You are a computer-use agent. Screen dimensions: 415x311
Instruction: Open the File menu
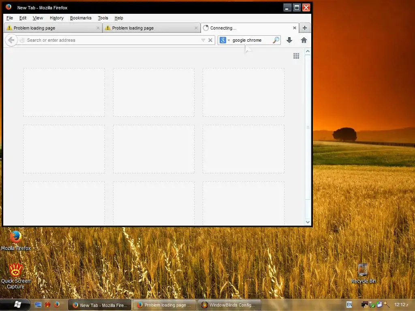tap(10, 18)
